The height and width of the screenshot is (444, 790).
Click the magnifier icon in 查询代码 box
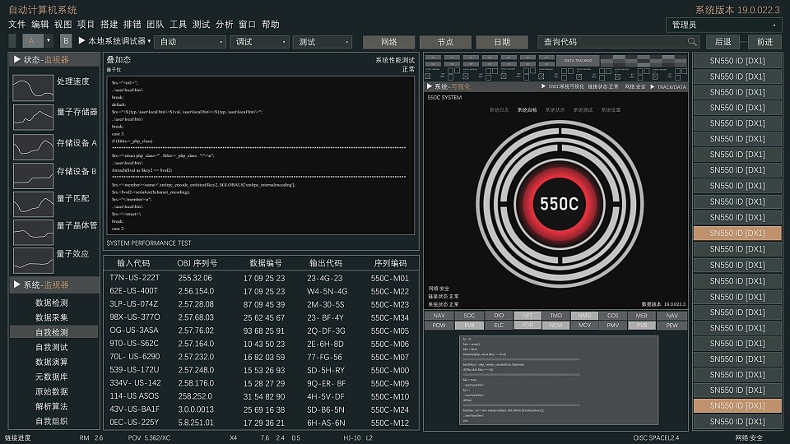[x=692, y=42]
